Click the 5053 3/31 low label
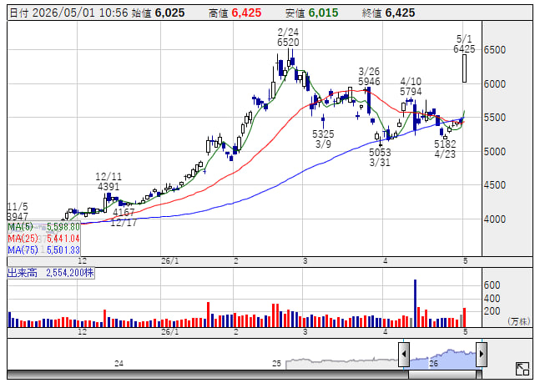Screen dimensions: 540x383 click(380, 157)
